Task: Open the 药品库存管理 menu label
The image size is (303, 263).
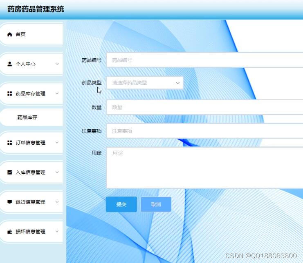Action: pos(31,94)
